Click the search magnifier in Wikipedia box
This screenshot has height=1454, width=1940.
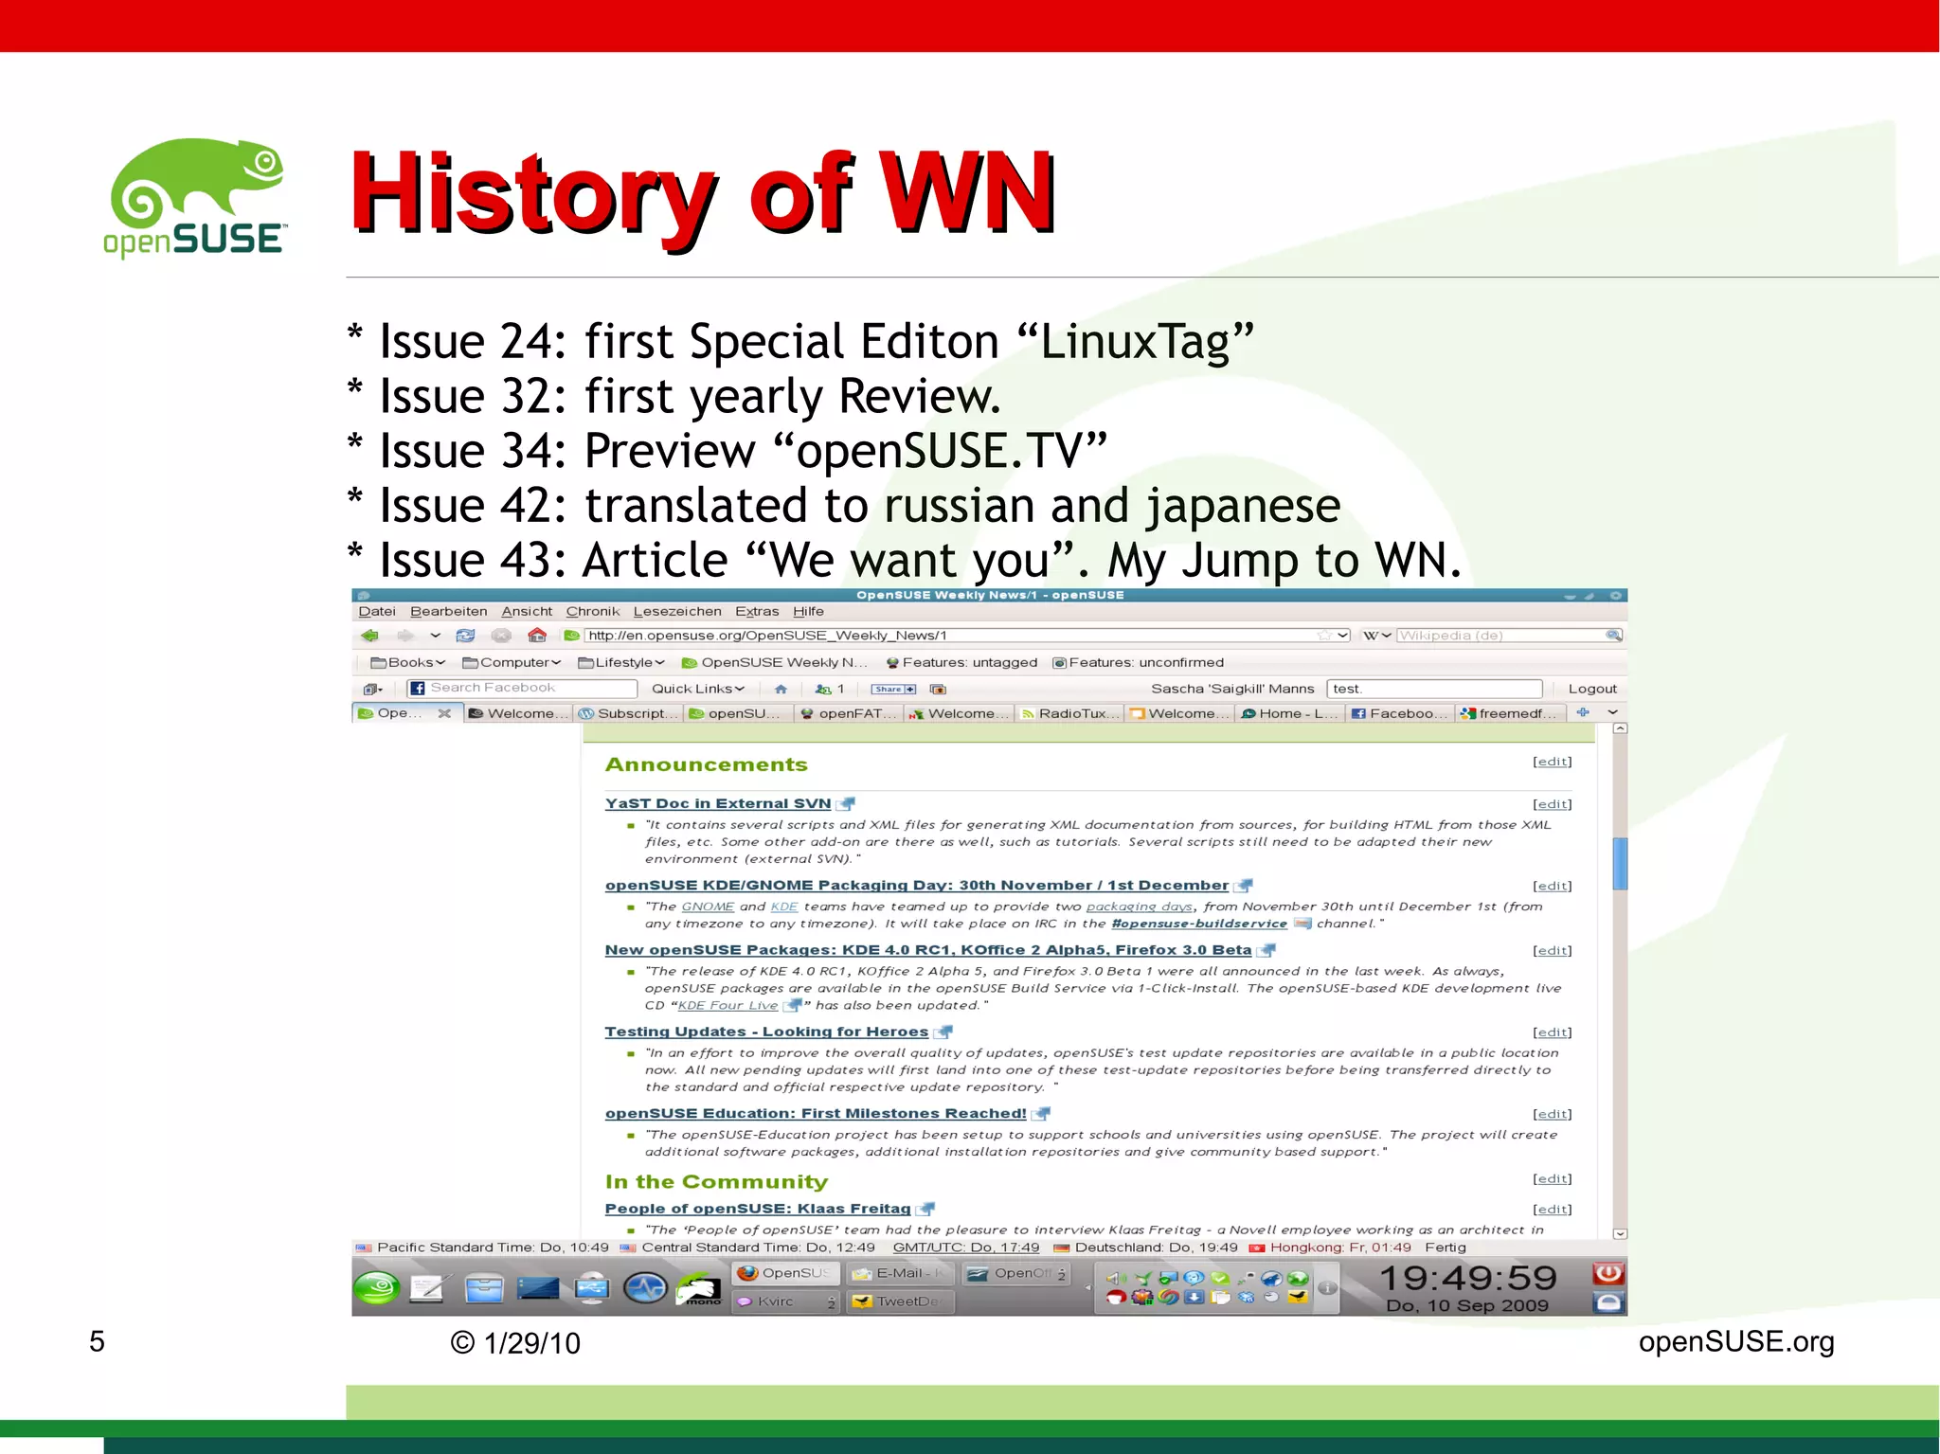[1613, 636]
